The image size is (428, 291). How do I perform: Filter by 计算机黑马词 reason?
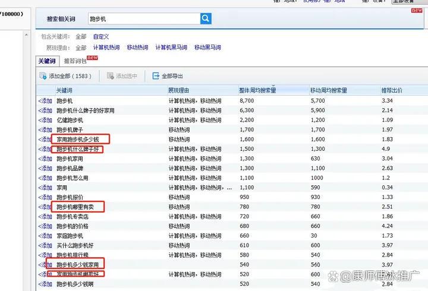(171, 48)
